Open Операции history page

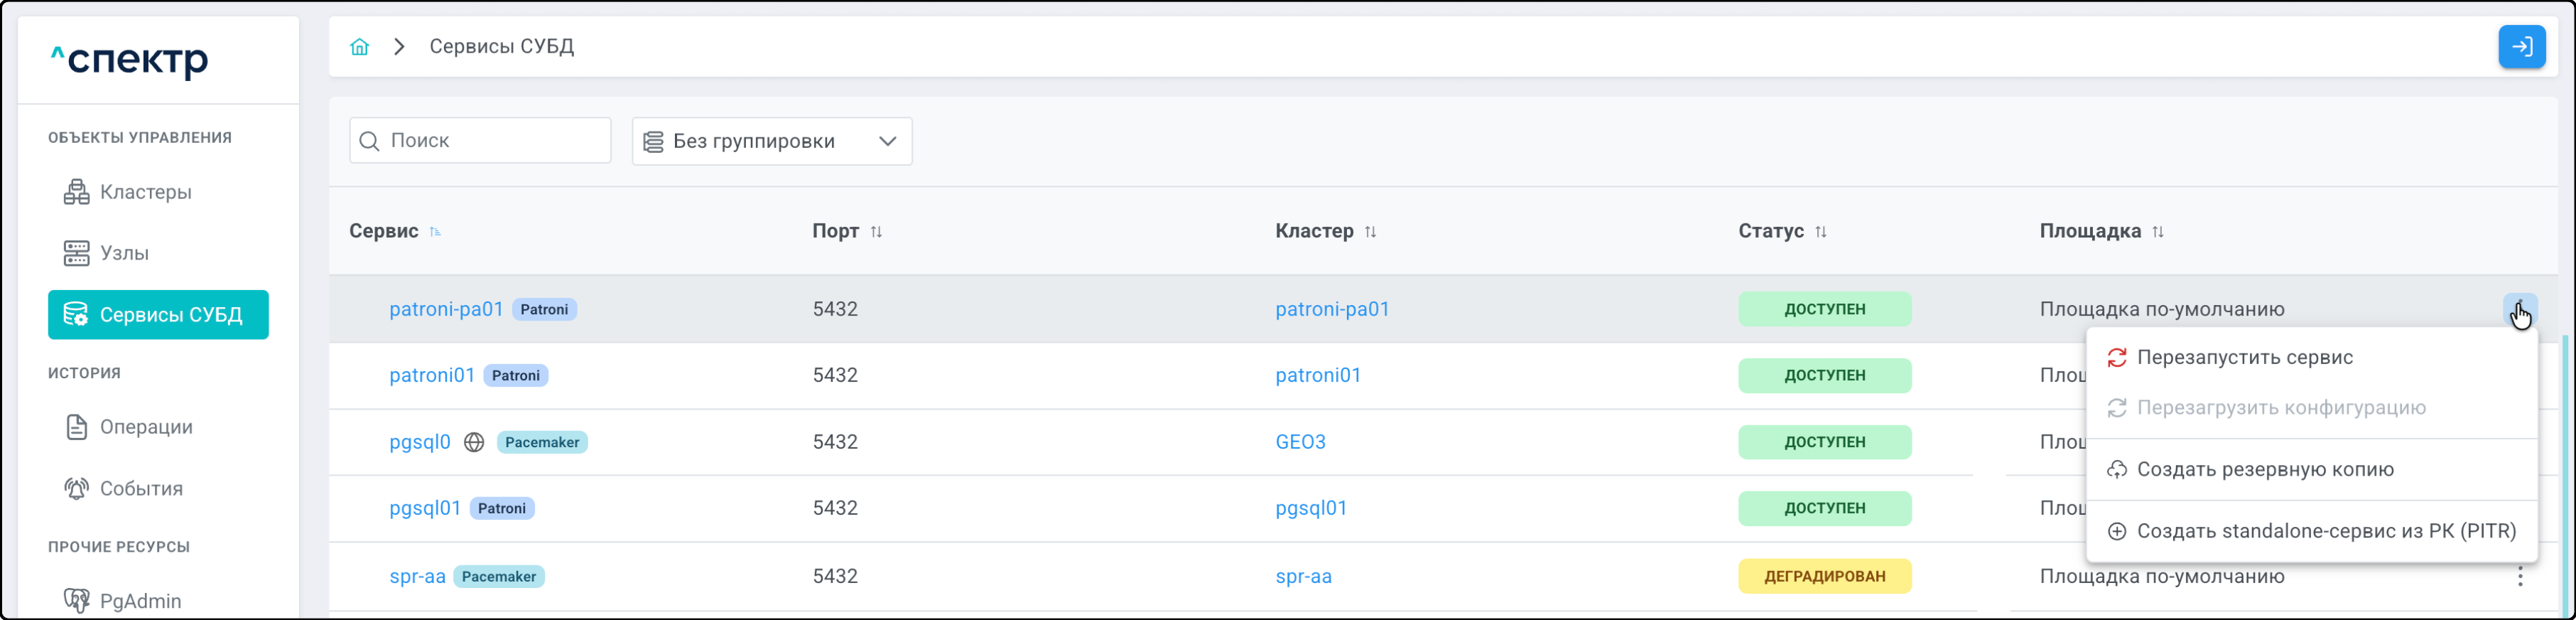[x=146, y=428]
